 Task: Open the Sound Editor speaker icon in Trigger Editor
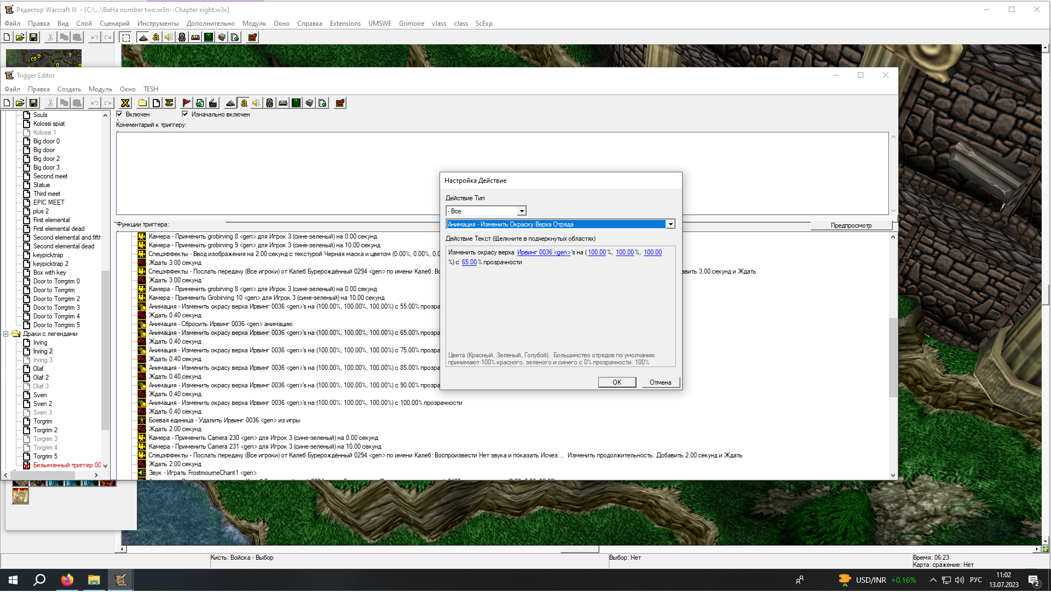click(x=256, y=103)
